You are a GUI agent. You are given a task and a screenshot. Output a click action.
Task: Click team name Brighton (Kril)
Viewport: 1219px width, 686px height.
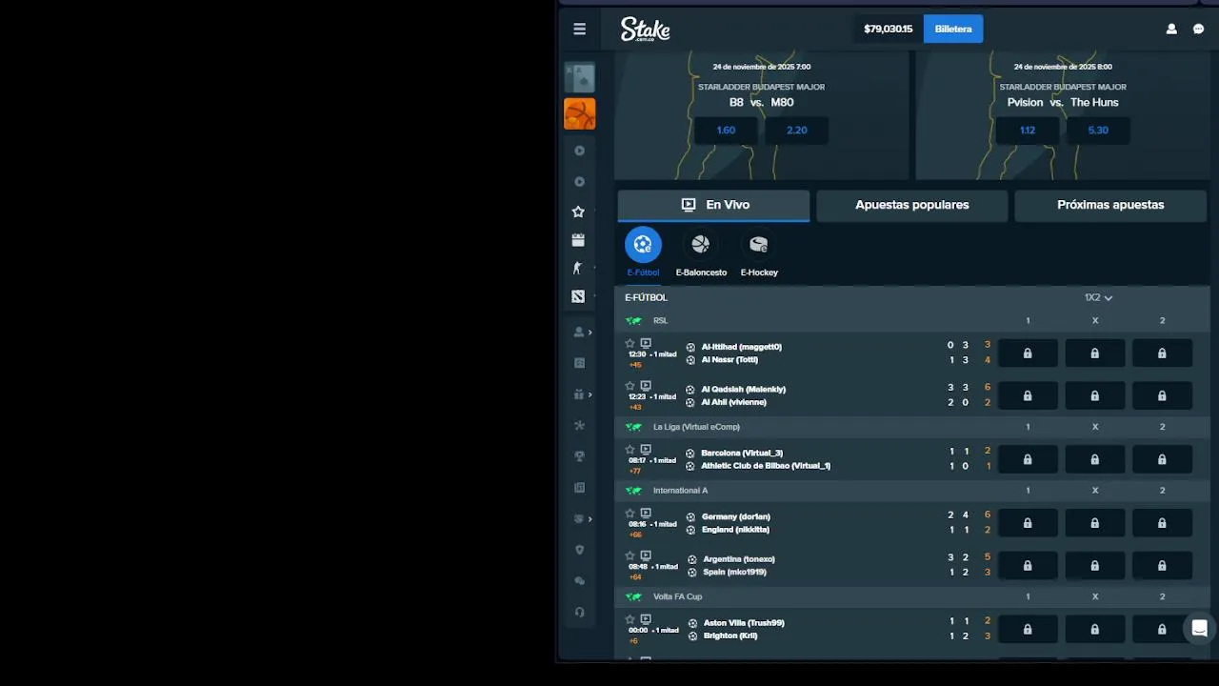click(730, 636)
